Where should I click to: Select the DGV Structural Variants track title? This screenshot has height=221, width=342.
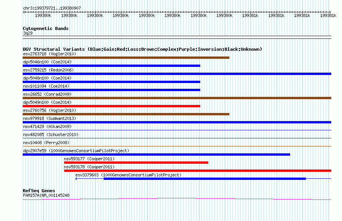(x=142, y=49)
